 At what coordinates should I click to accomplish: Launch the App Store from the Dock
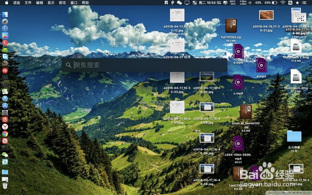pyautogui.click(x=5, y=105)
